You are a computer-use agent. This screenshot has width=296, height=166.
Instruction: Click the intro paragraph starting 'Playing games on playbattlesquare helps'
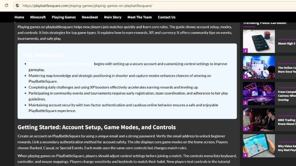coord(125,32)
